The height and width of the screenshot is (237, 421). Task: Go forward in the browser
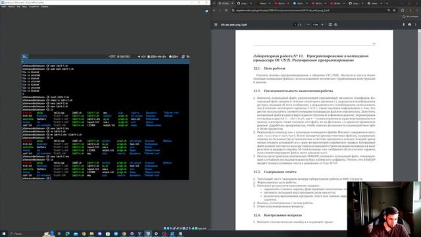[x=220, y=11]
